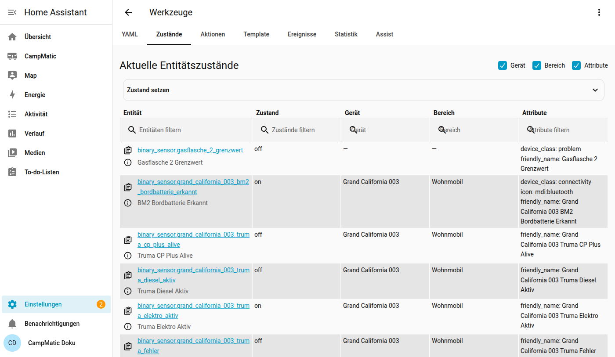The width and height of the screenshot is (615, 357).
Task: Select 'device_class: connectivity' attribute text
Action: point(556,182)
